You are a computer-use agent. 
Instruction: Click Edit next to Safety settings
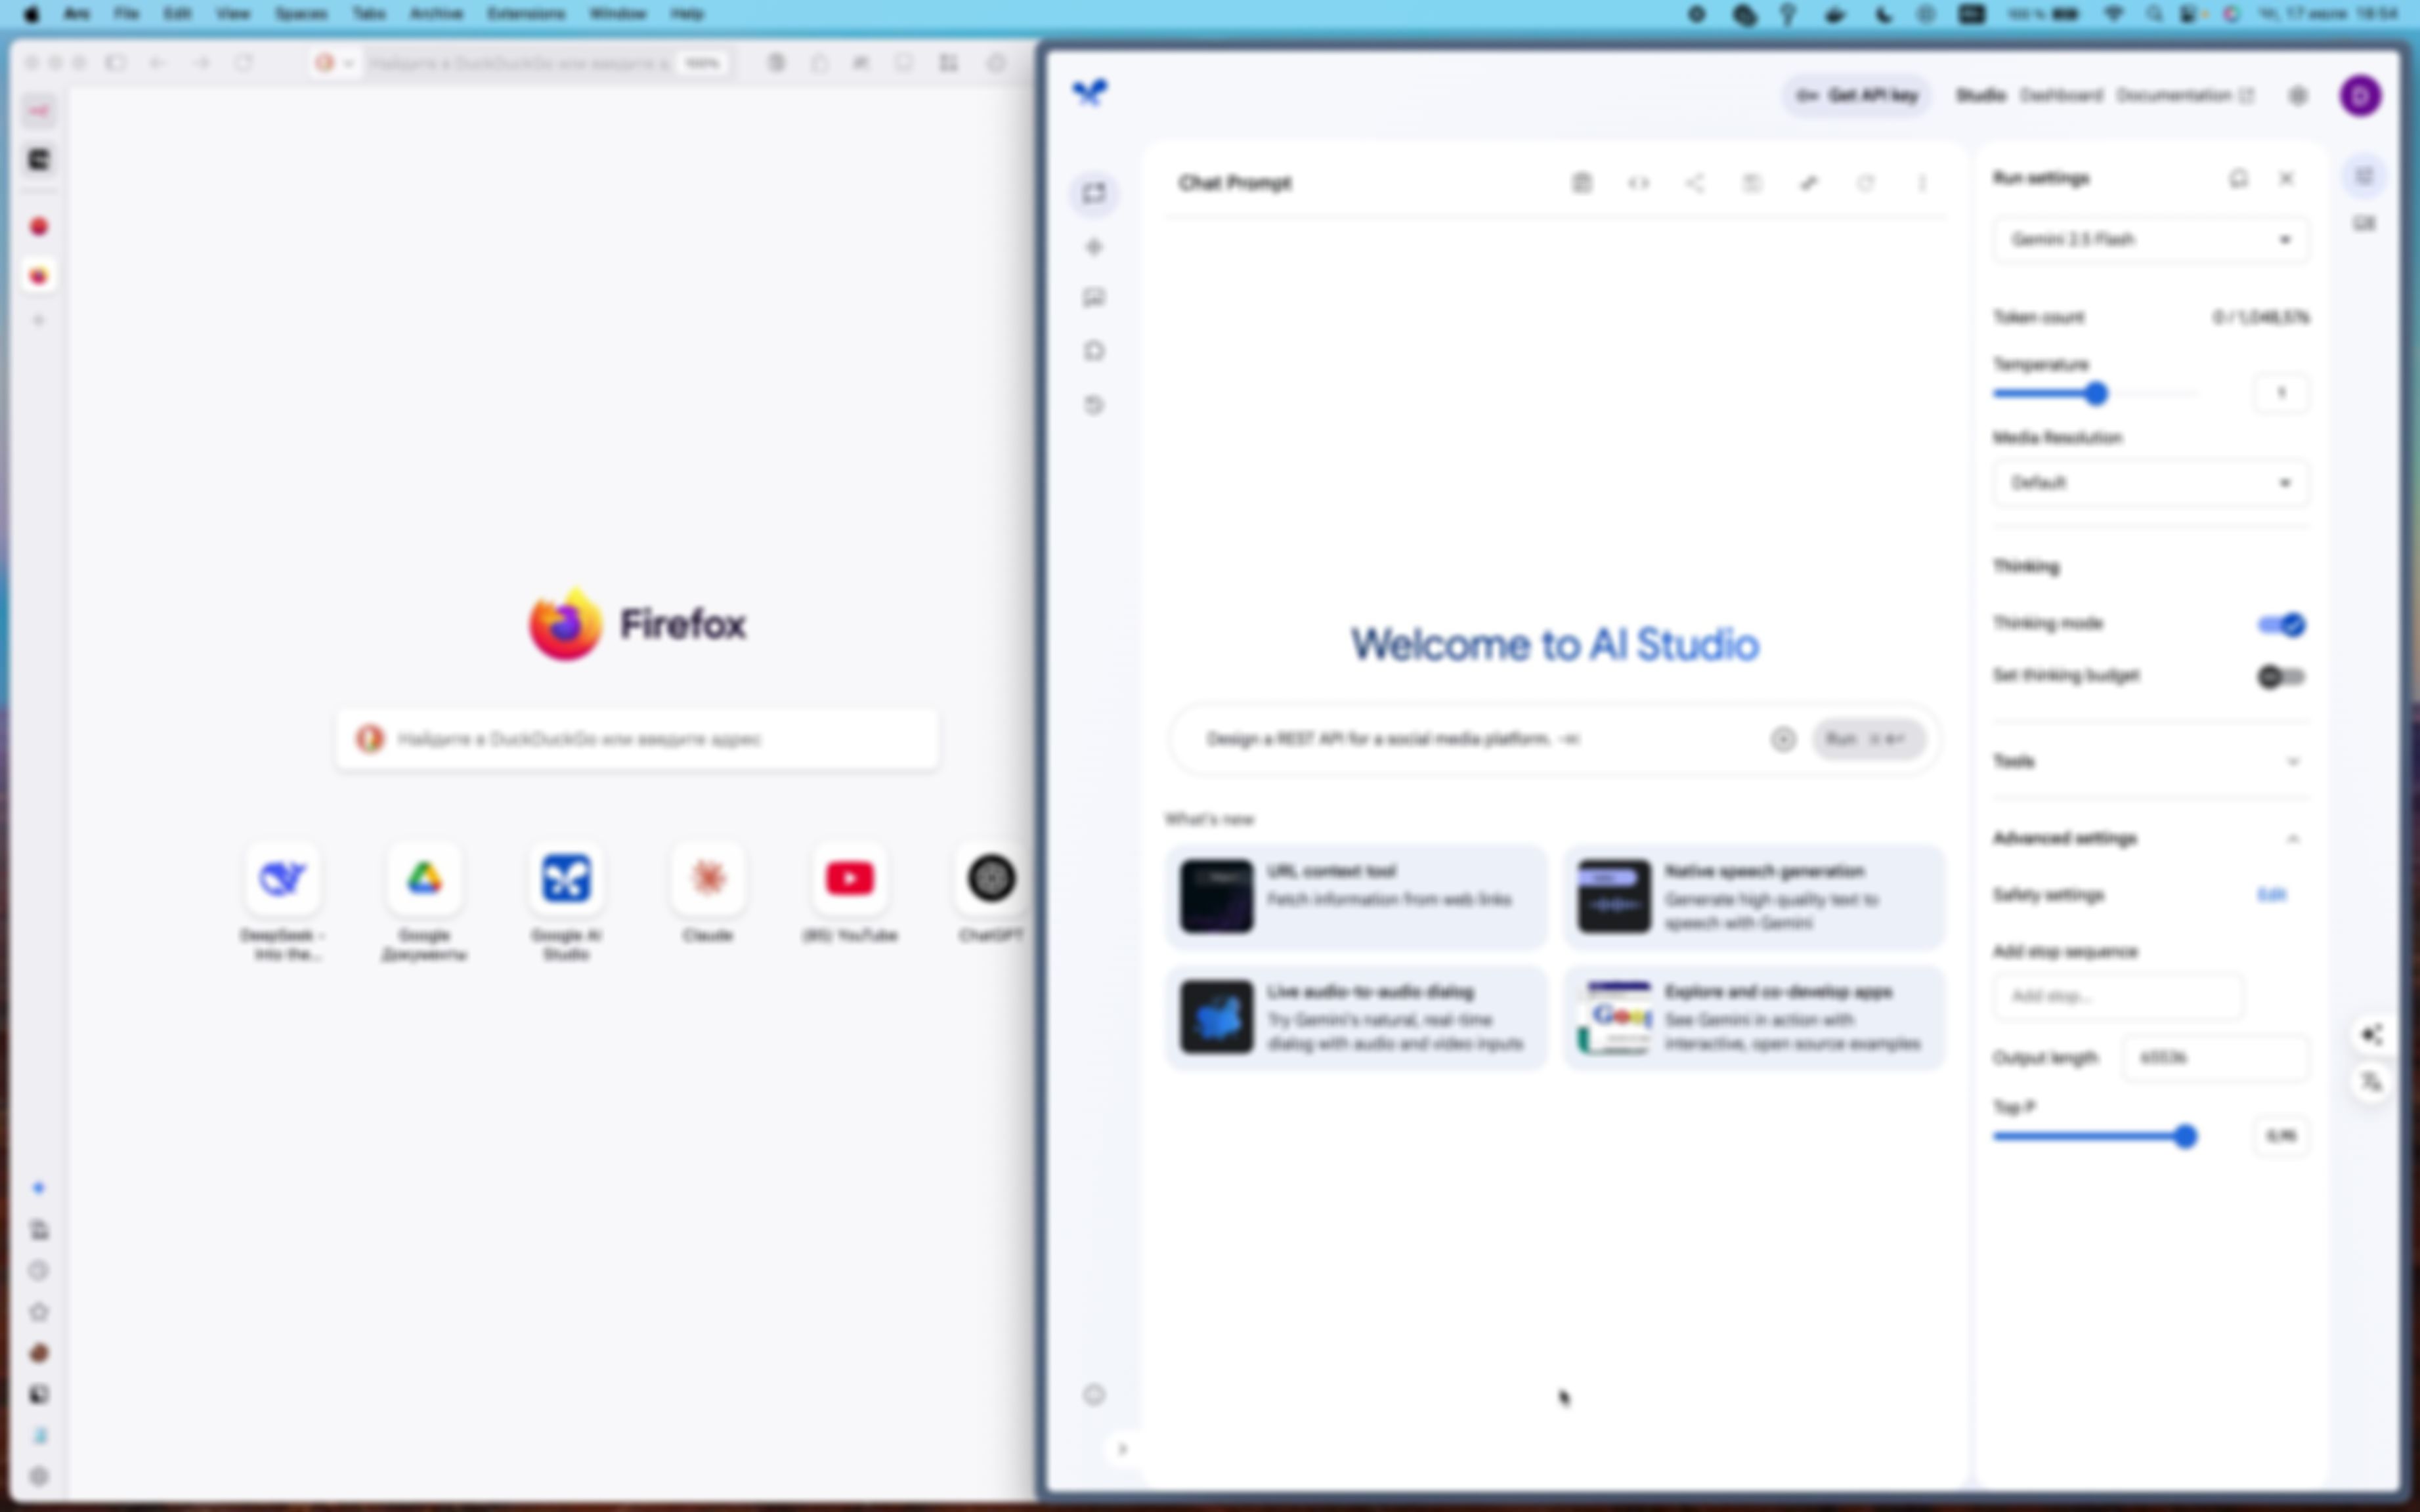2271,894
